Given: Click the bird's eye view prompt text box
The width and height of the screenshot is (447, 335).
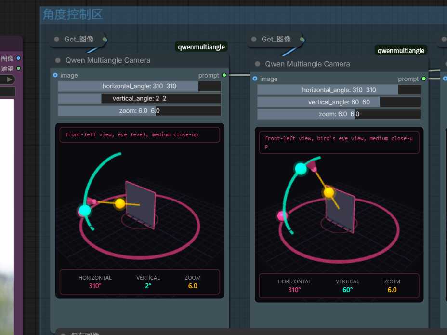Looking at the screenshot, I should pyautogui.click(x=339, y=142).
